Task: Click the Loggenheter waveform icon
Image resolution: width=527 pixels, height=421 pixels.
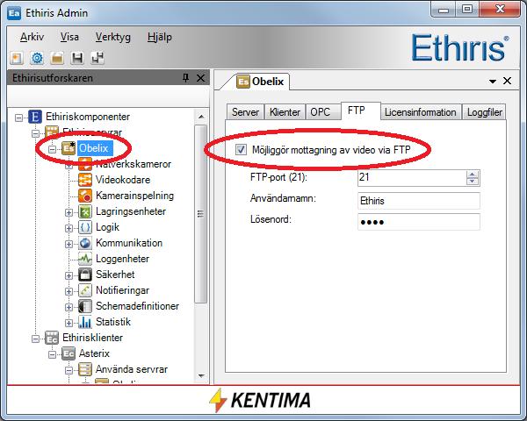Action: pos(85,259)
